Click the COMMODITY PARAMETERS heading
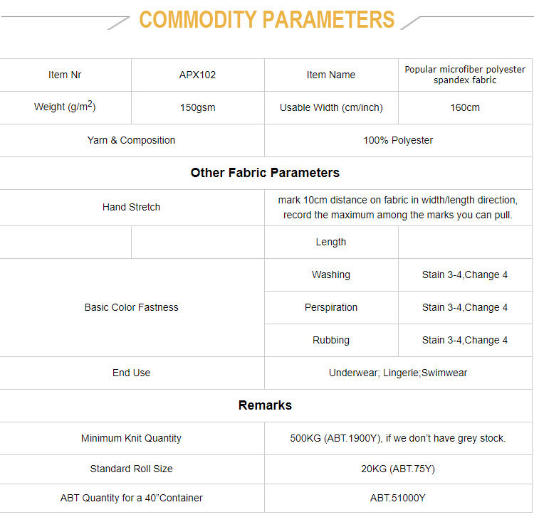Image resolution: width=534 pixels, height=517 pixels. pyautogui.click(x=266, y=19)
